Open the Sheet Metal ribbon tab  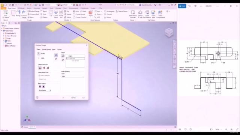click(12, 8)
